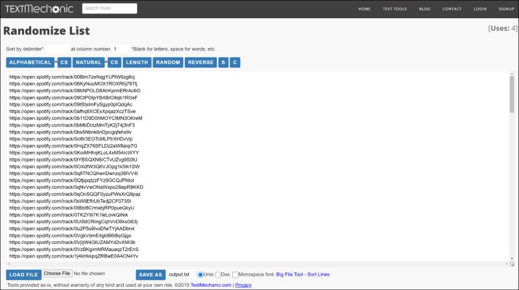Click SAVE AS button
Viewport: 519px width, 290px height.
pos(151,274)
